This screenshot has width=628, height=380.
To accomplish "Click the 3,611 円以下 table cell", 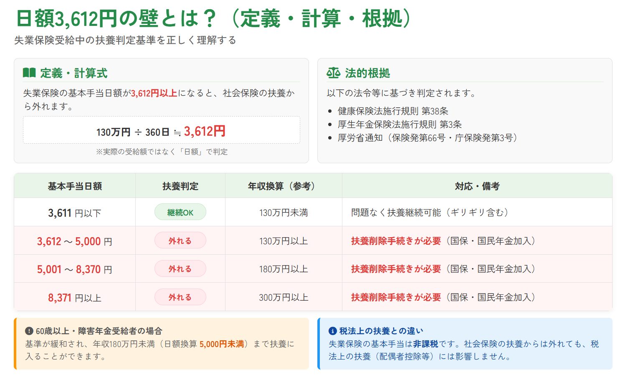I will (75, 213).
